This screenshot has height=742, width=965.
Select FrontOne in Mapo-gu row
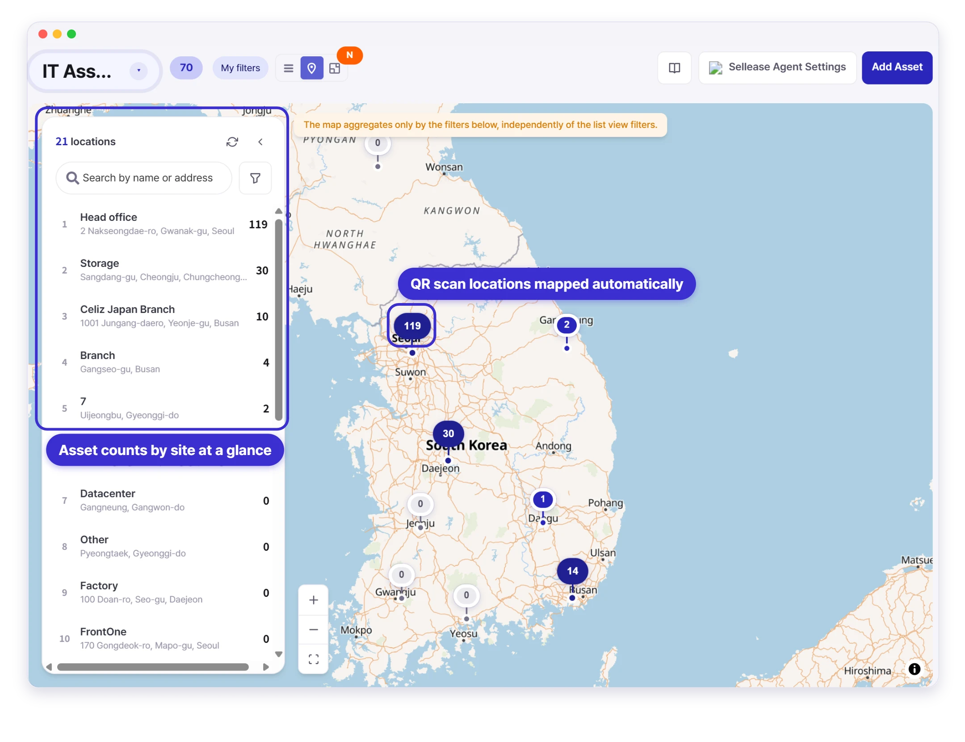click(x=163, y=638)
